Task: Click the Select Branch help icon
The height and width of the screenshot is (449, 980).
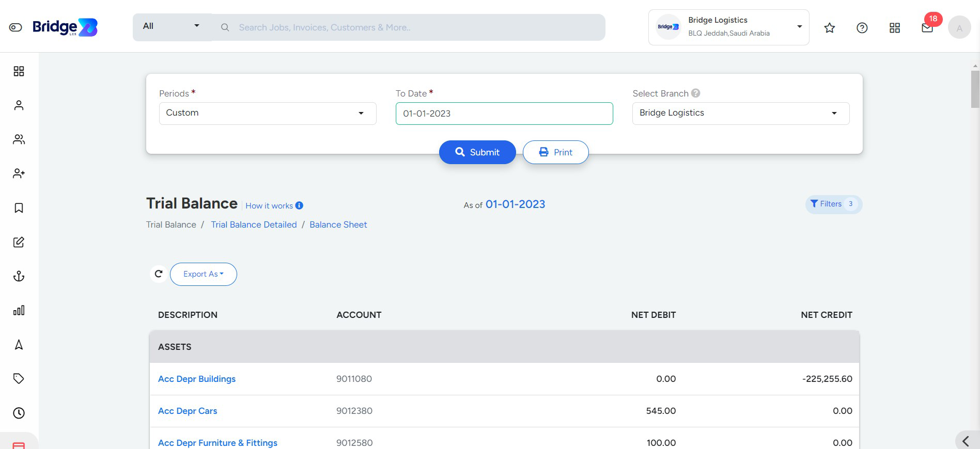Action: tap(695, 93)
